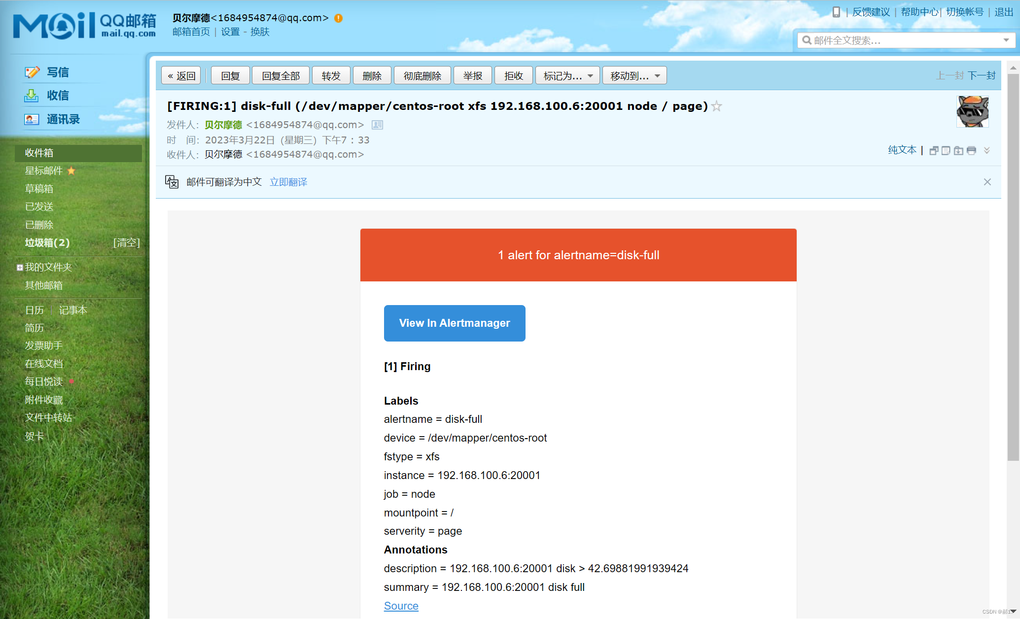The height and width of the screenshot is (619, 1020).
Task: Star this email with the star toggle
Action: 717,106
